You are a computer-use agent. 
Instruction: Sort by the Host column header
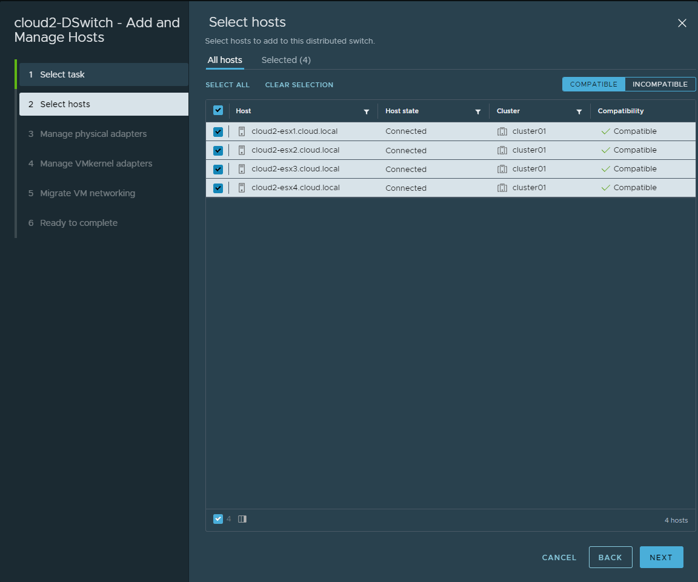(244, 111)
